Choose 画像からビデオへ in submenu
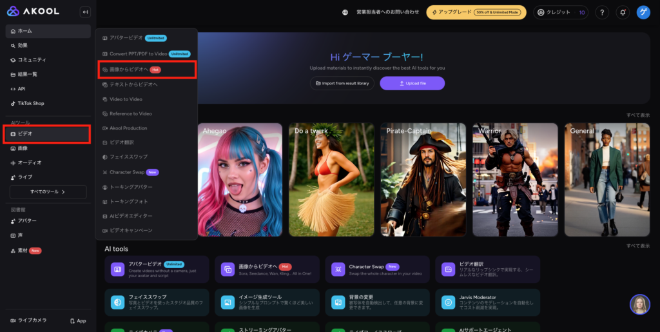 [x=147, y=70]
